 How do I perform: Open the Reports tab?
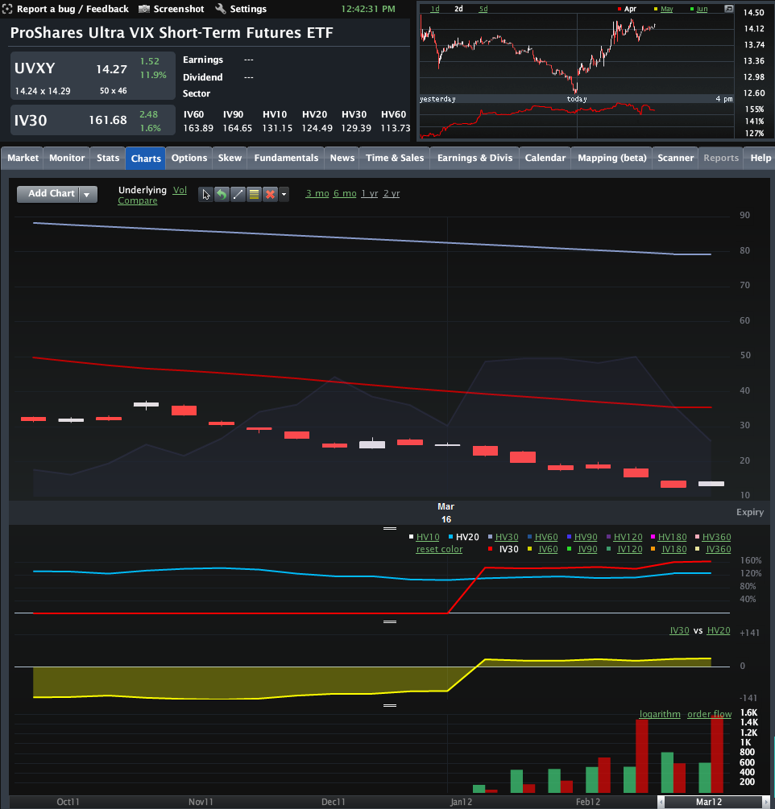[721, 158]
